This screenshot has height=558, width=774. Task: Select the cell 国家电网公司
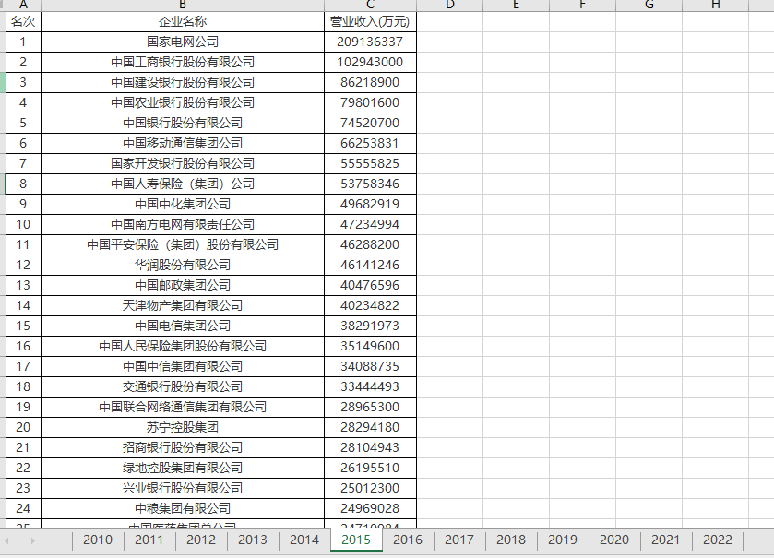[183, 42]
